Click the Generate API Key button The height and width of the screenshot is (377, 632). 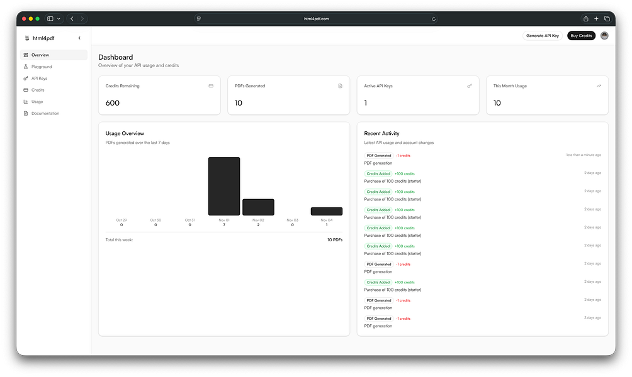click(542, 36)
